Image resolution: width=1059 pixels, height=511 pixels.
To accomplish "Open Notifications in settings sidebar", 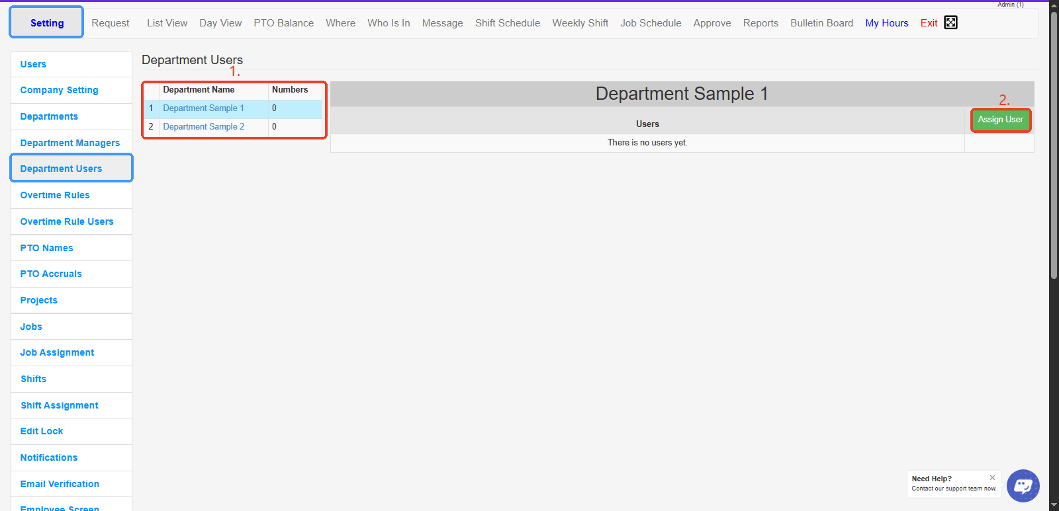I will click(49, 457).
